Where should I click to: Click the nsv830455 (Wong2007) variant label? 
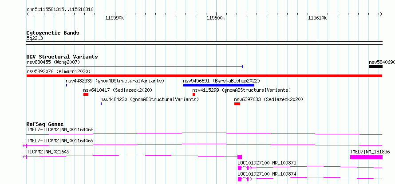(53, 62)
